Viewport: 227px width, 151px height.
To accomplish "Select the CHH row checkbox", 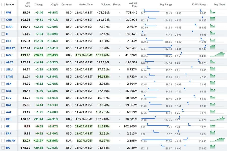I will [3, 20].
